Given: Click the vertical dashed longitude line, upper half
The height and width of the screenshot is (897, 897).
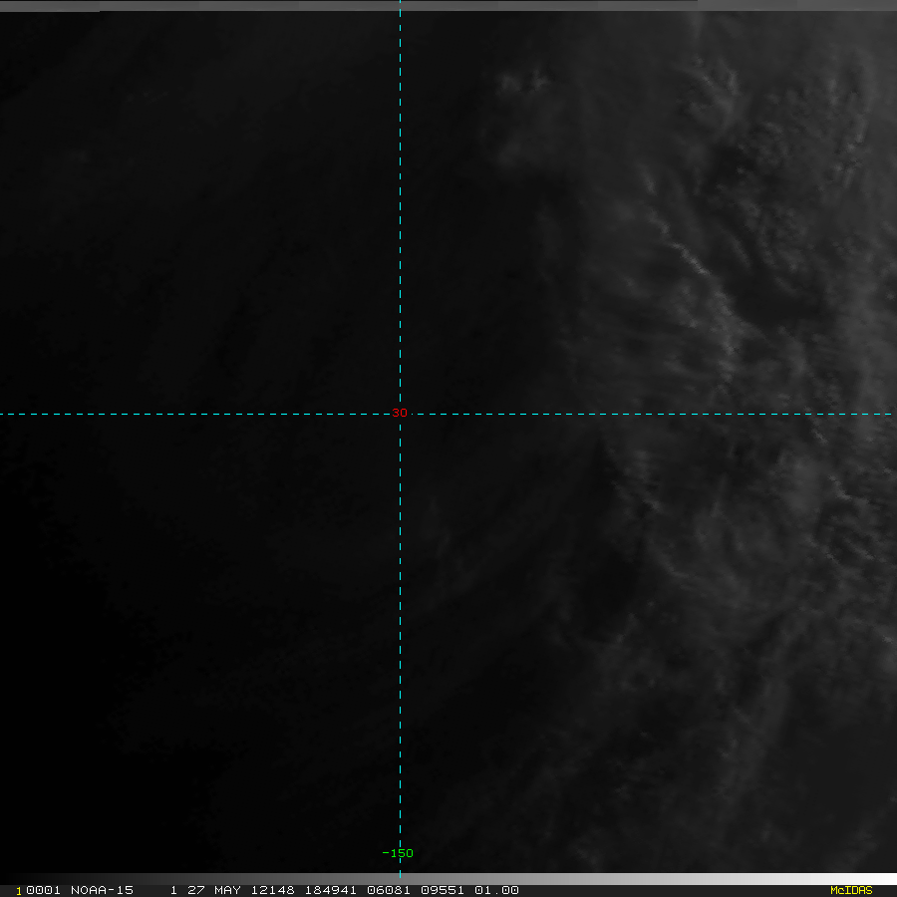Looking at the screenshot, I should [400, 199].
